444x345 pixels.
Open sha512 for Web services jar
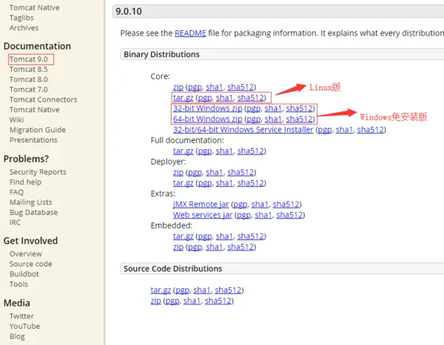click(289, 215)
